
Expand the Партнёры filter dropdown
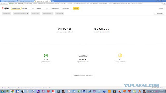click(60, 13)
